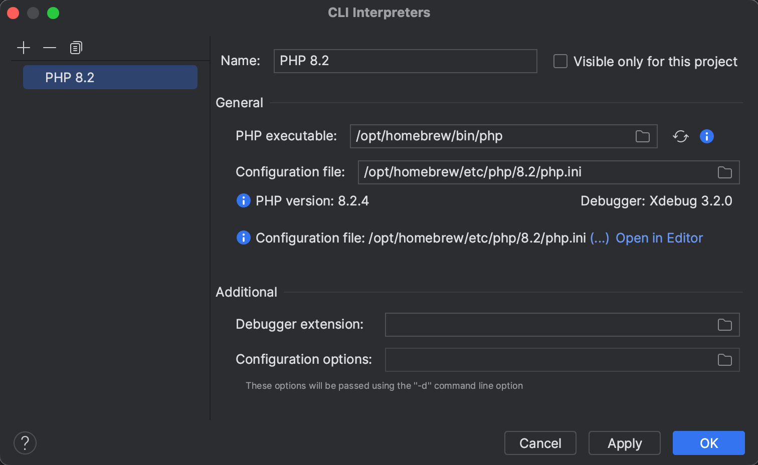Click the Configuration options text field
Viewport: 758px width, 465px height.
point(551,359)
